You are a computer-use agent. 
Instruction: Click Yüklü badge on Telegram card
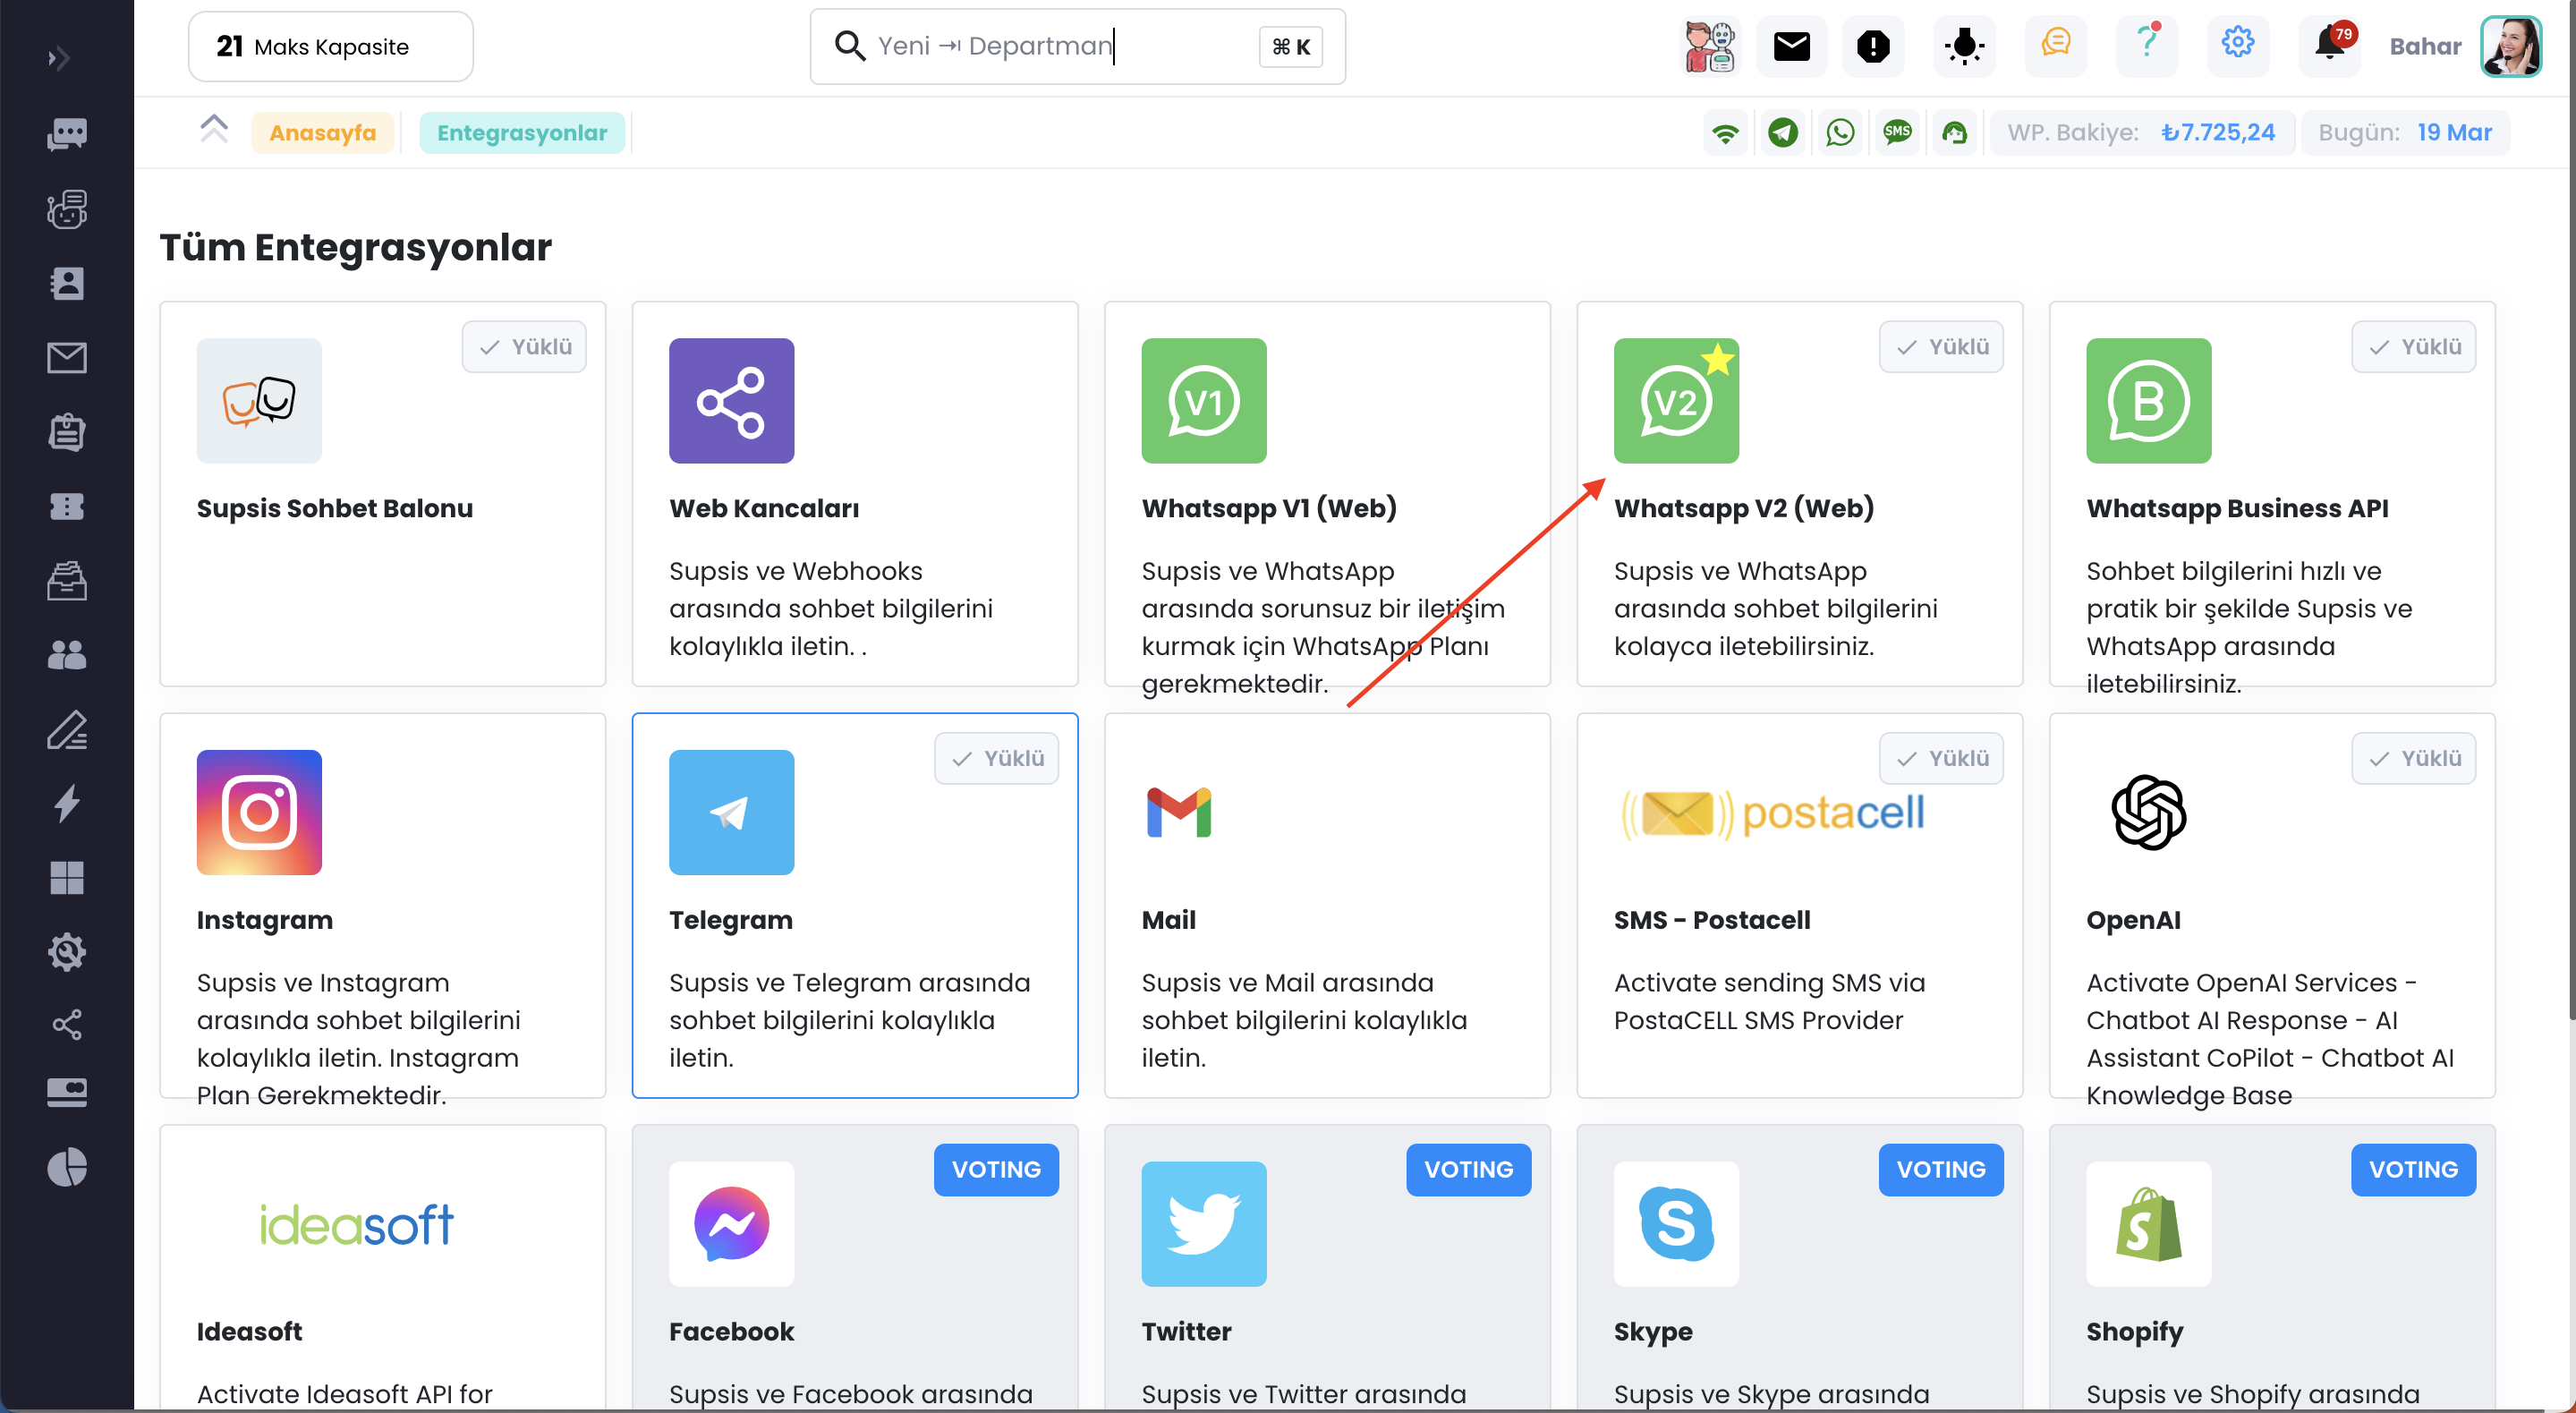point(996,758)
